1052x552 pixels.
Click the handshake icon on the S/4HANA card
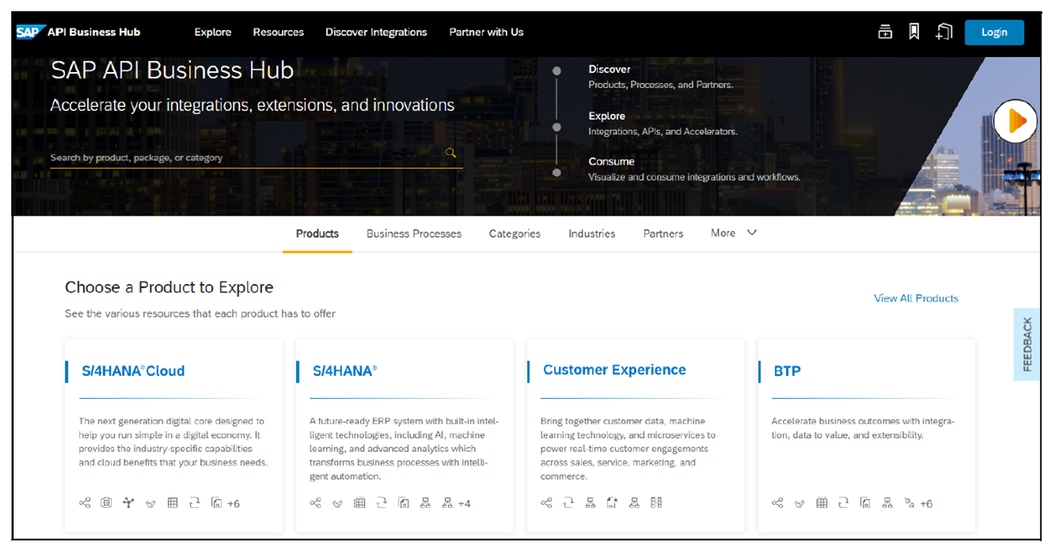[x=338, y=503]
